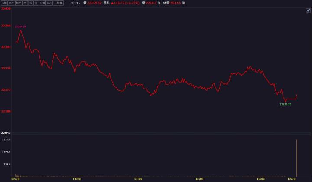Click the 1474.9 volume axis label
The width and height of the screenshot is (312, 182).
point(6,152)
